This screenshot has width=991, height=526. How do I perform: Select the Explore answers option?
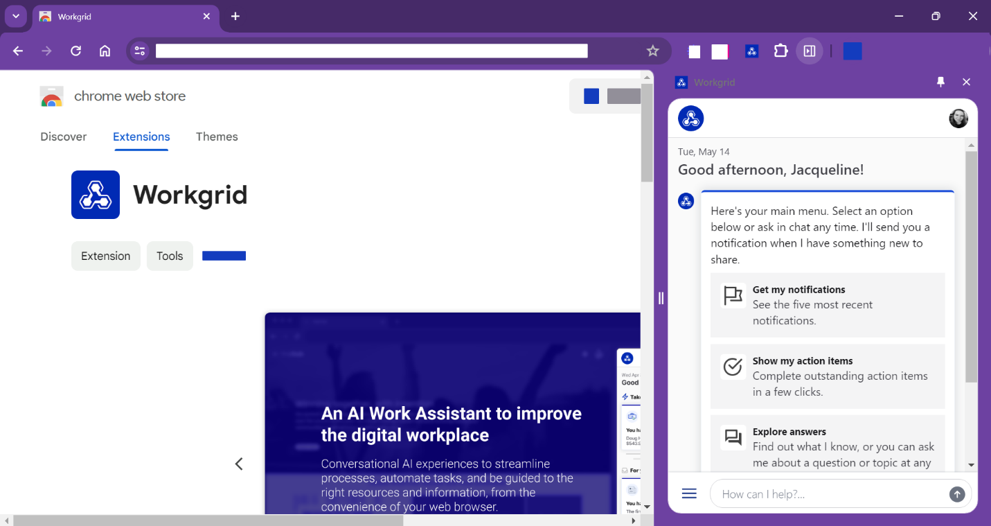(828, 444)
